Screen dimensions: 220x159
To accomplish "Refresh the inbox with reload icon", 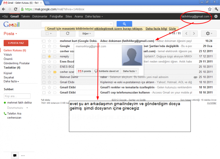I will click(x=68, y=33).
